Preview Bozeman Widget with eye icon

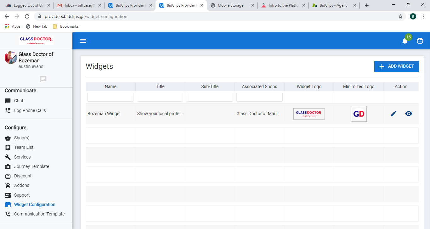click(x=409, y=114)
